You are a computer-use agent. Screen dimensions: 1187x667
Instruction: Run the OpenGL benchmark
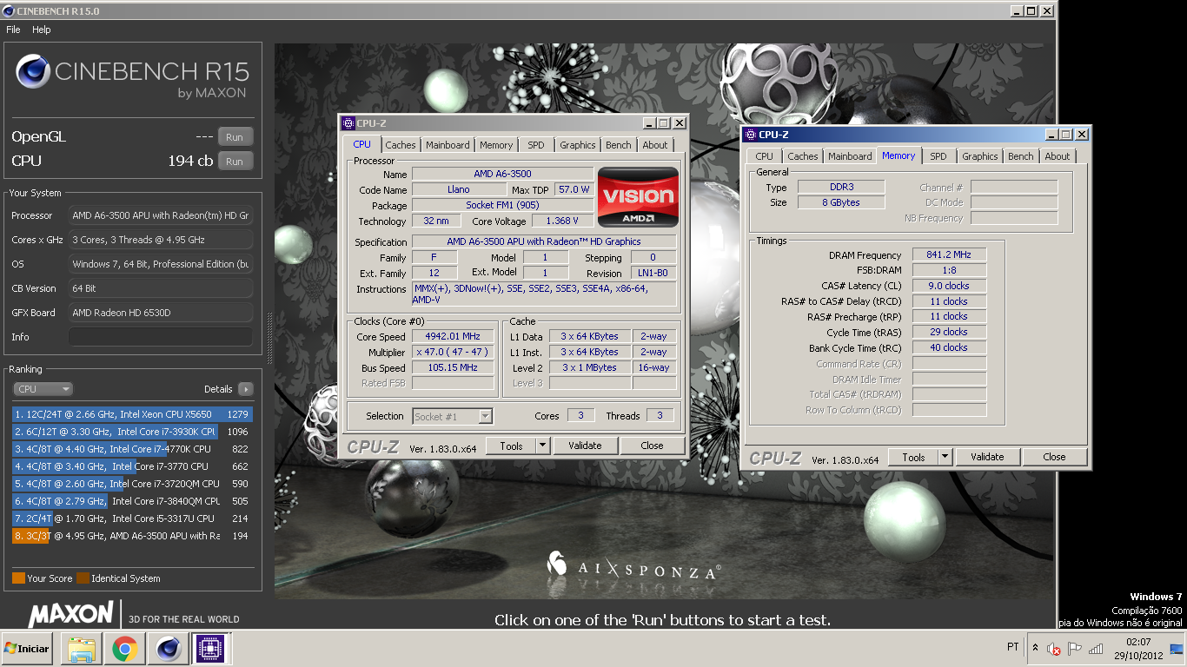(235, 136)
